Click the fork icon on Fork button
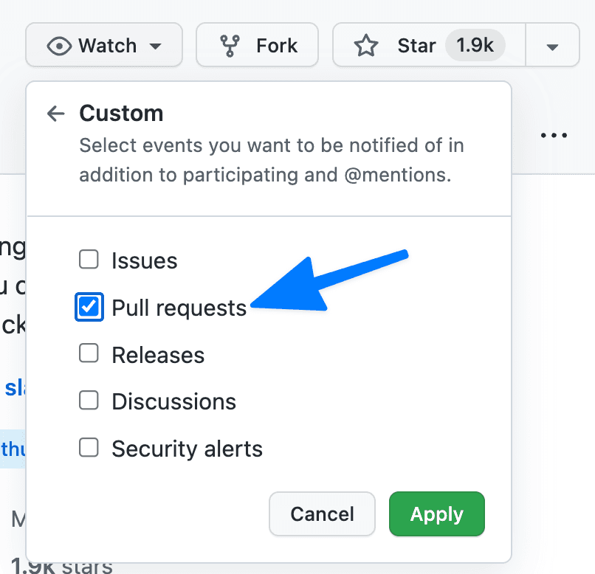This screenshot has height=574, width=595. click(x=231, y=46)
